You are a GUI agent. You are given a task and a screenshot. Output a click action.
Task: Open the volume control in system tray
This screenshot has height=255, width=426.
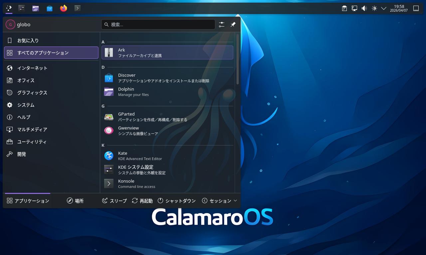pyautogui.click(x=364, y=8)
